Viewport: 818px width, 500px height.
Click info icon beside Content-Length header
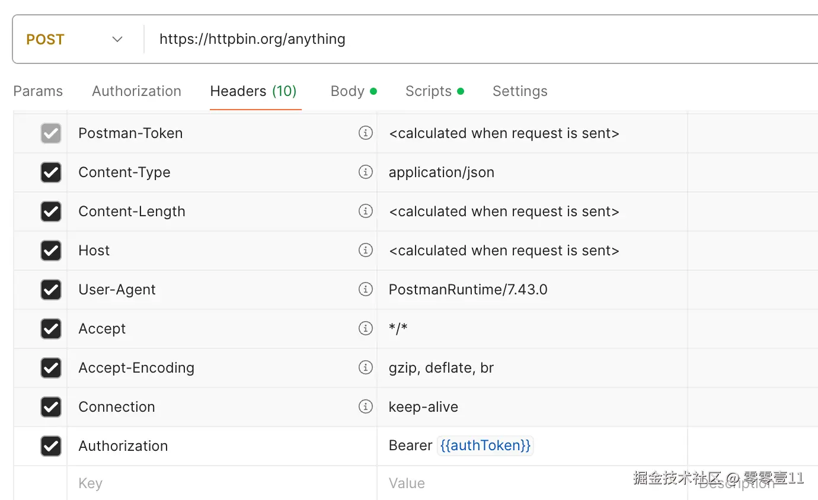tap(366, 211)
